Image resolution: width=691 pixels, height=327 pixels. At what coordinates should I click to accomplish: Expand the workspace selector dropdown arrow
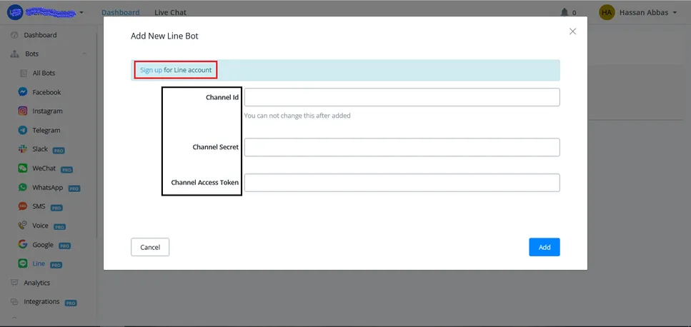point(81,13)
